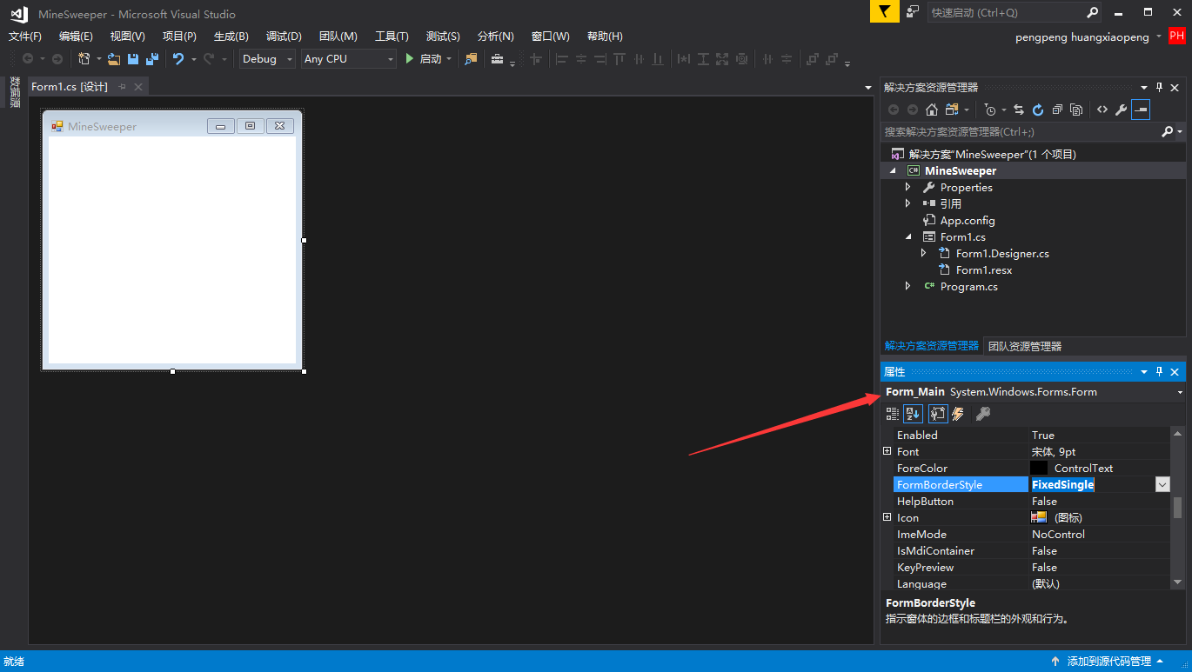The height and width of the screenshot is (672, 1192).
Task: Select App.config in Solution Explorer
Action: [x=968, y=220]
